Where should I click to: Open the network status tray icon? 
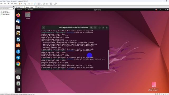coord(165,10)
